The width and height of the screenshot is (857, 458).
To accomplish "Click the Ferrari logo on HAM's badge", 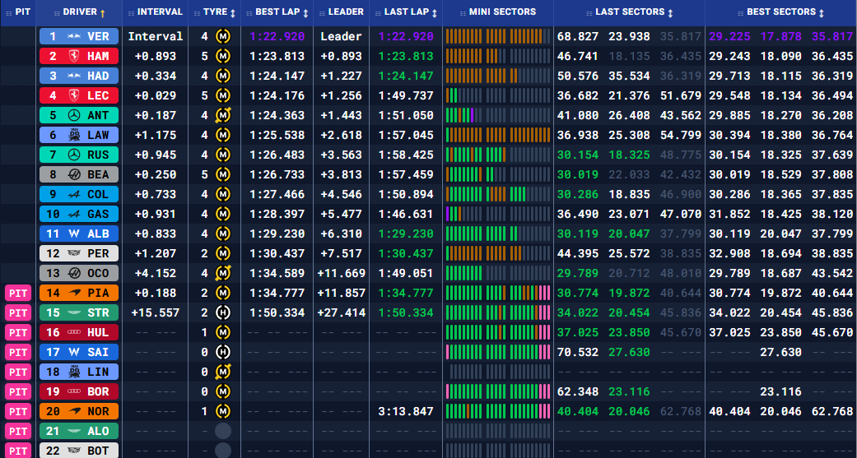I will pos(73,56).
